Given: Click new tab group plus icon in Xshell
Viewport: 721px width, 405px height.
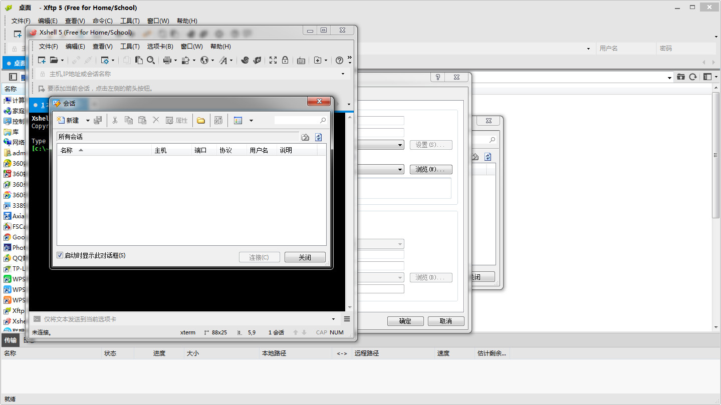Looking at the screenshot, I should 318,60.
